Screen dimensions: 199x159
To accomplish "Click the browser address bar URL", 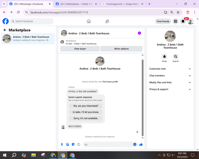I will click(x=59, y=12).
